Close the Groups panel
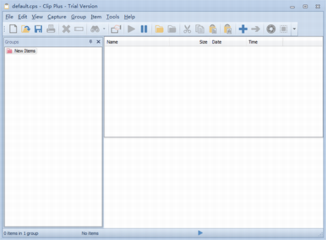Screen dimensions: 326x240 [x=98, y=42]
